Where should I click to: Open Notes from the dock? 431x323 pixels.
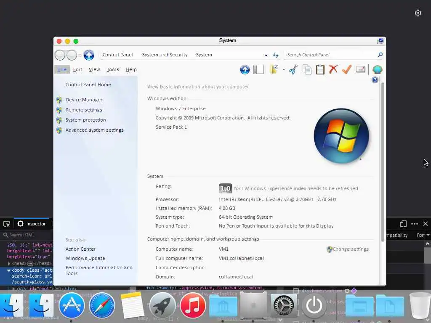pyautogui.click(x=132, y=305)
